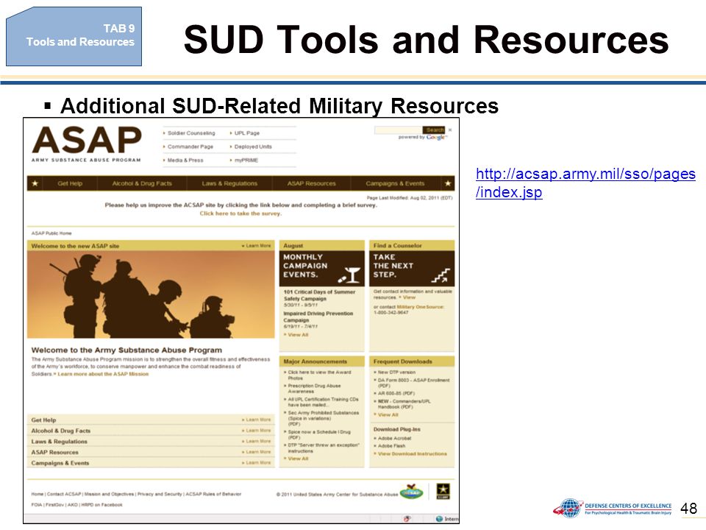Open DTP Server threw an exception instructions
This screenshot has height=530, width=706.
point(322,448)
